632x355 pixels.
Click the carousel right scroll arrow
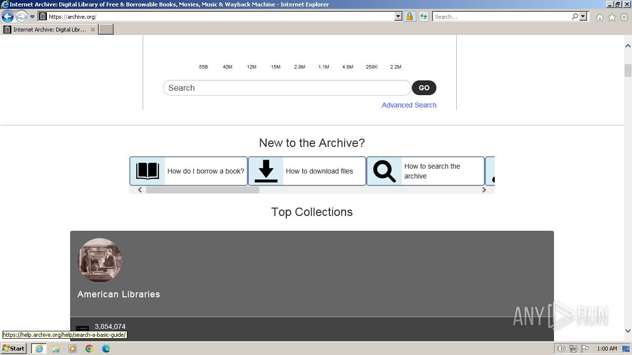[x=484, y=190]
